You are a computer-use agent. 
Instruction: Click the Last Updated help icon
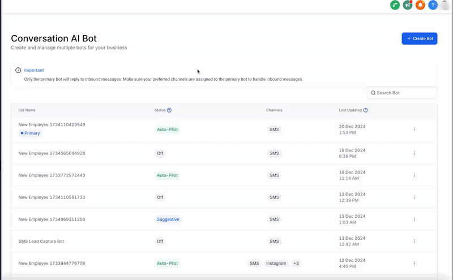pyautogui.click(x=365, y=110)
